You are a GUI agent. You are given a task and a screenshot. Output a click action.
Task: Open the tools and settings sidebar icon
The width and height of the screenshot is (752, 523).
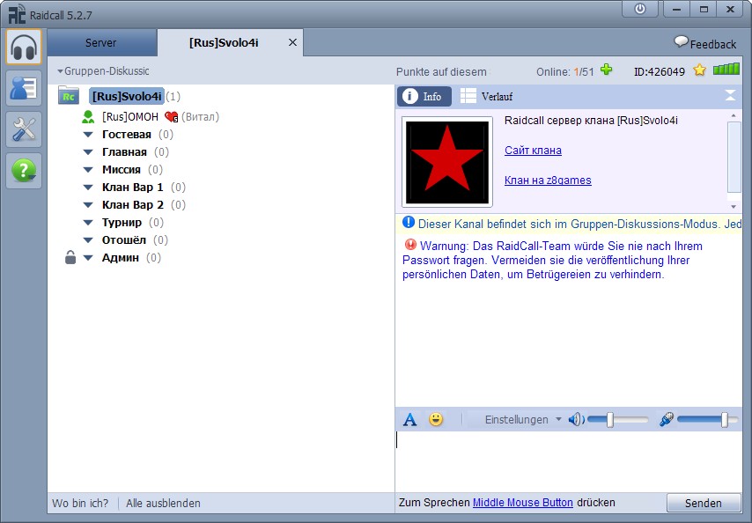click(24, 129)
